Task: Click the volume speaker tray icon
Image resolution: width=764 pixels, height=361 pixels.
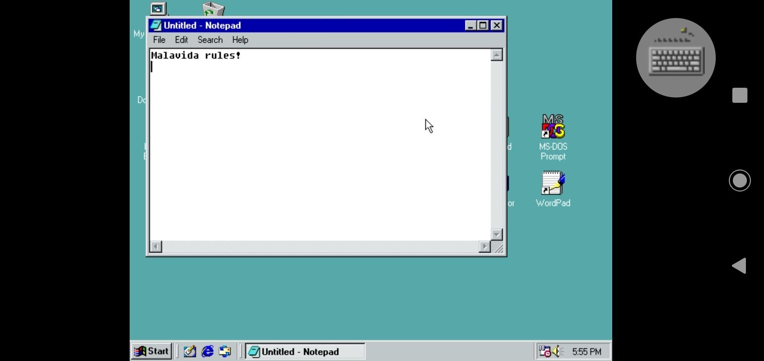Action: pos(557,351)
